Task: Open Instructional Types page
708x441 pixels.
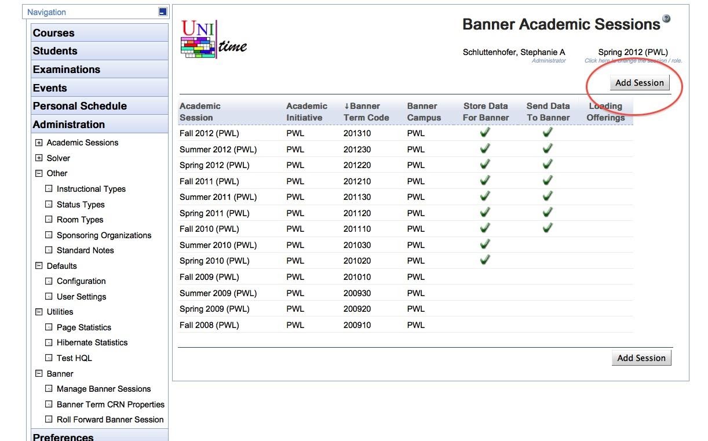Action: tap(91, 189)
